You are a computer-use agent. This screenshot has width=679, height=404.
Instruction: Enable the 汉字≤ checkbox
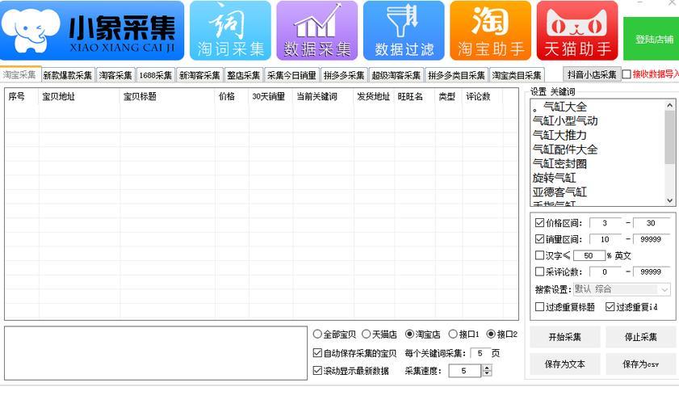tap(539, 255)
